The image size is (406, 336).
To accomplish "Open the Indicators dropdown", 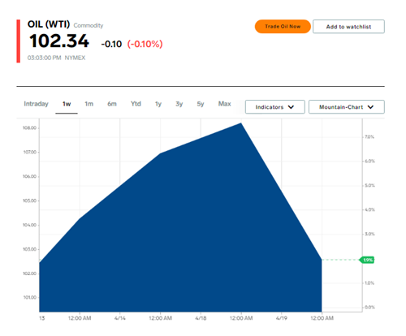I will [275, 107].
